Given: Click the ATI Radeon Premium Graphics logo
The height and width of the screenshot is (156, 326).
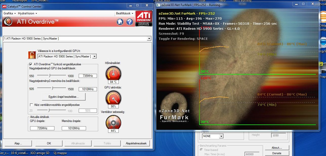Looking at the screenshot, I should (x=144, y=19).
